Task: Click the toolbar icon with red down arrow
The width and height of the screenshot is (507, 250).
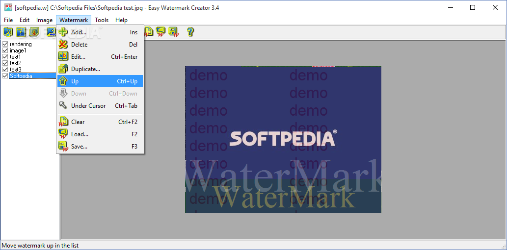Action: click(x=34, y=32)
